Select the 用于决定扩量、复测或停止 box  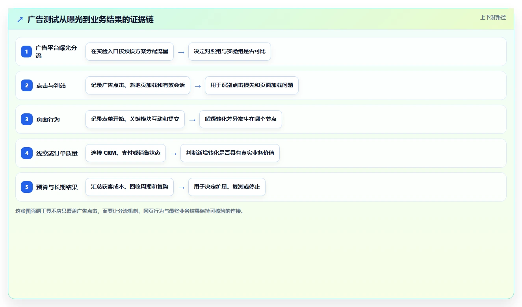(227, 187)
